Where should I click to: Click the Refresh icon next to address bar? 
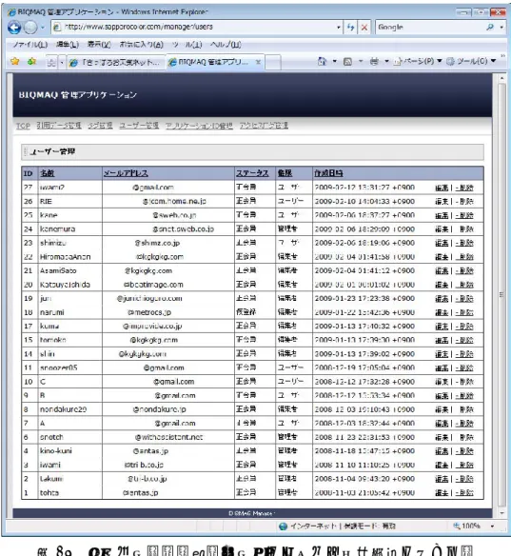click(x=350, y=28)
